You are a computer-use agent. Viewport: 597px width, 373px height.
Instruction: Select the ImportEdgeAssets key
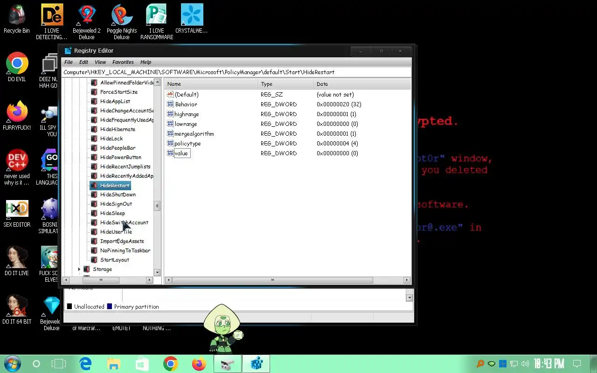[122, 241]
